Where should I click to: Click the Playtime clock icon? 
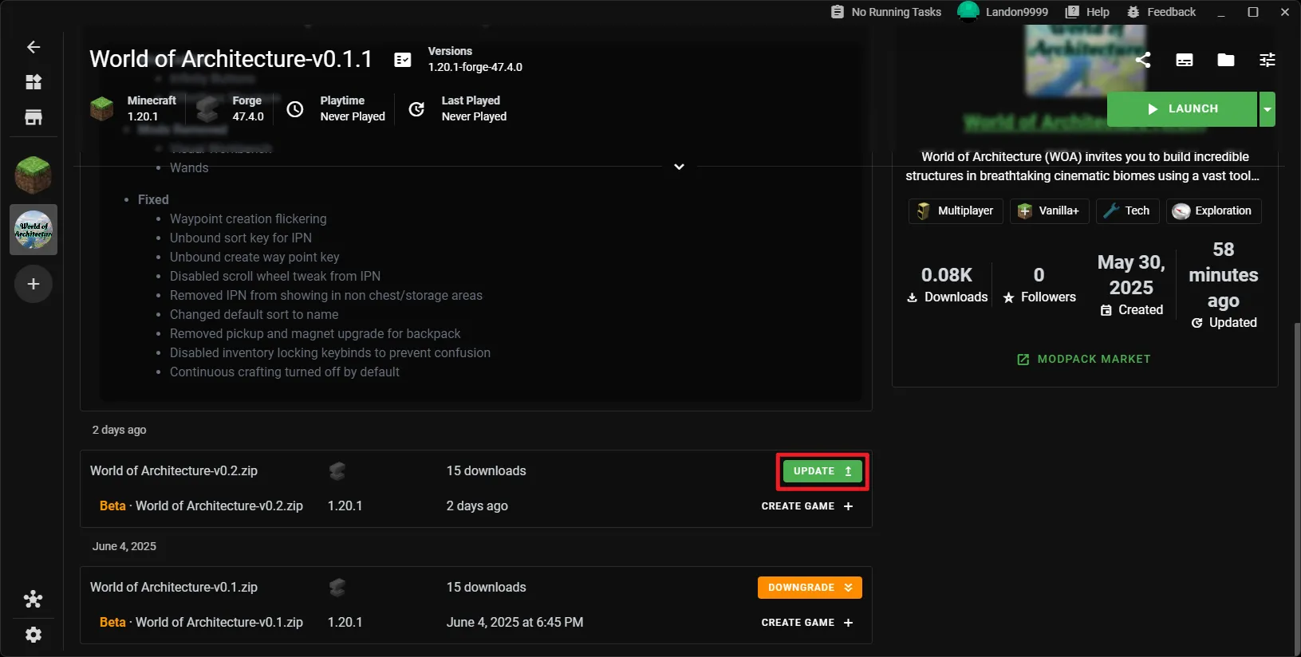(295, 109)
